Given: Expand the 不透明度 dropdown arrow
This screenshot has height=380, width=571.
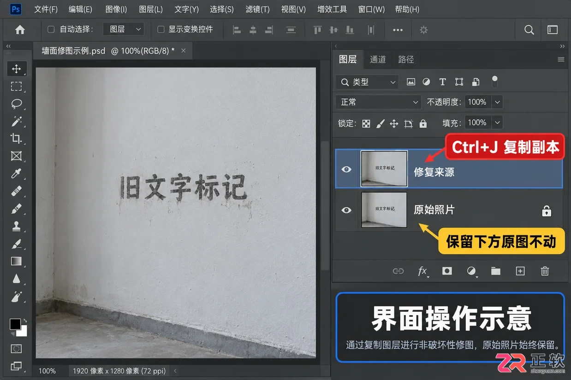Looking at the screenshot, I should click(497, 102).
